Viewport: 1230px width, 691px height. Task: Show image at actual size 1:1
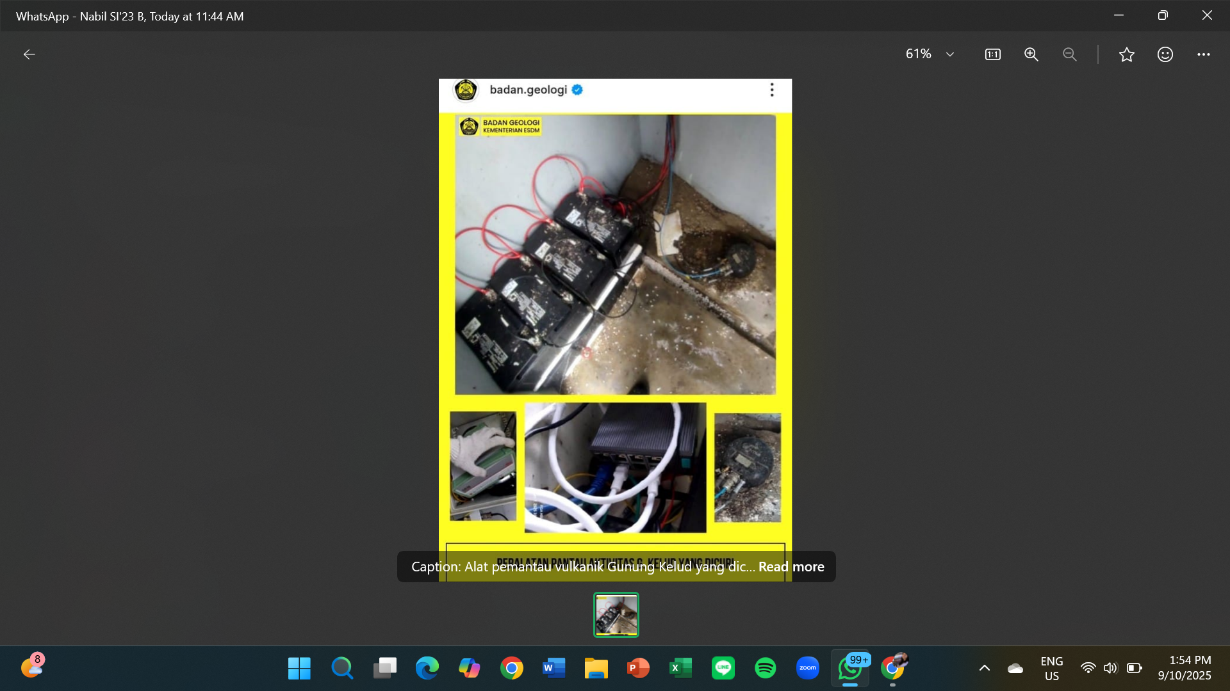pos(992,54)
